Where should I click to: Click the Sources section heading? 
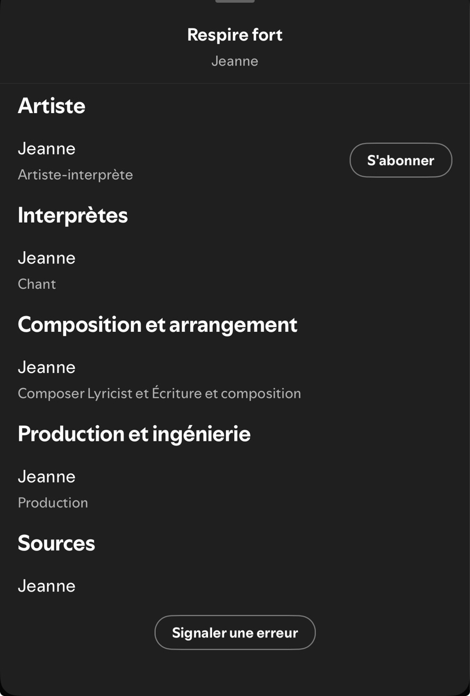56,543
